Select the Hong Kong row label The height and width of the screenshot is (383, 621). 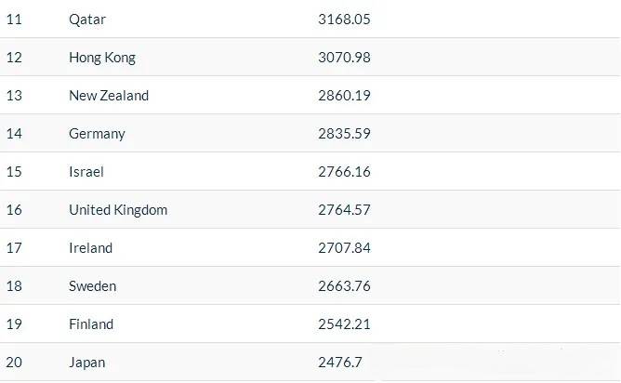coord(102,57)
